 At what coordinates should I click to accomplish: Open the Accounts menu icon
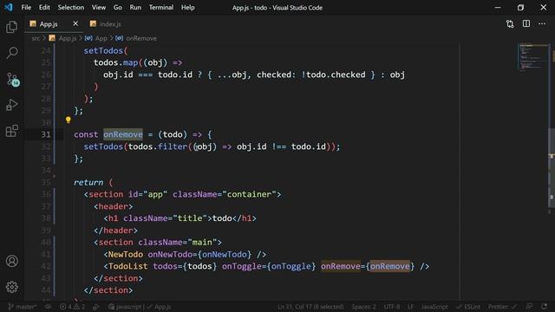coord(11,261)
